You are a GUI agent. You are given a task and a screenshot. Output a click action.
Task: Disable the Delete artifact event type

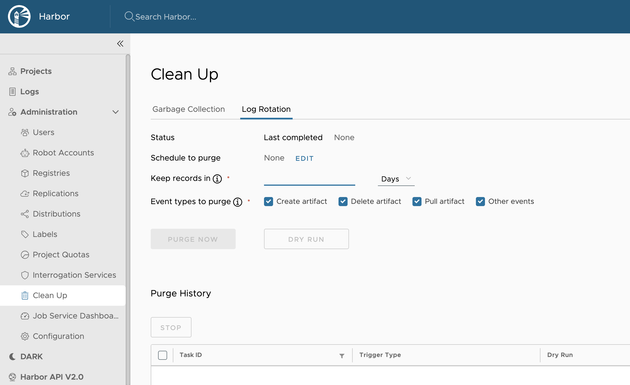coord(343,202)
